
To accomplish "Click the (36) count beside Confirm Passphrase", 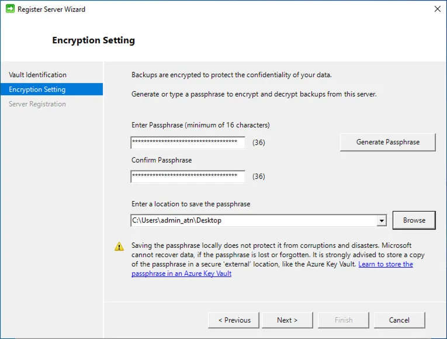I will [258, 177].
